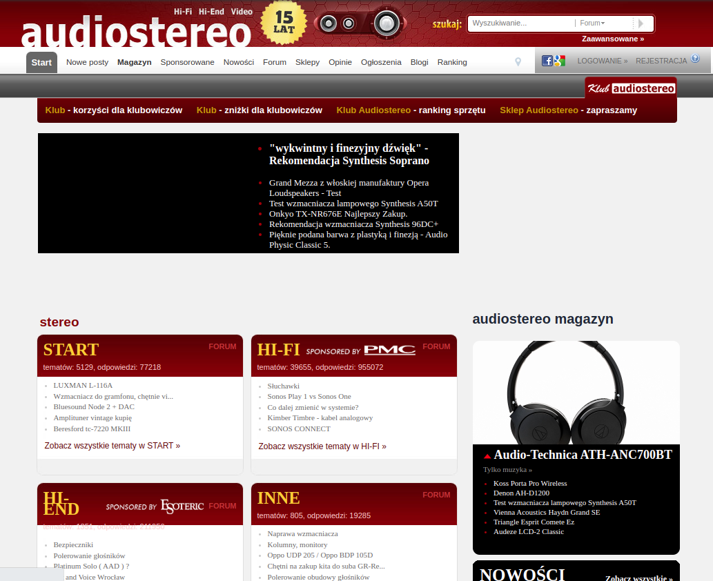Open the Opinie menu item
The image size is (713, 581).
tap(340, 62)
